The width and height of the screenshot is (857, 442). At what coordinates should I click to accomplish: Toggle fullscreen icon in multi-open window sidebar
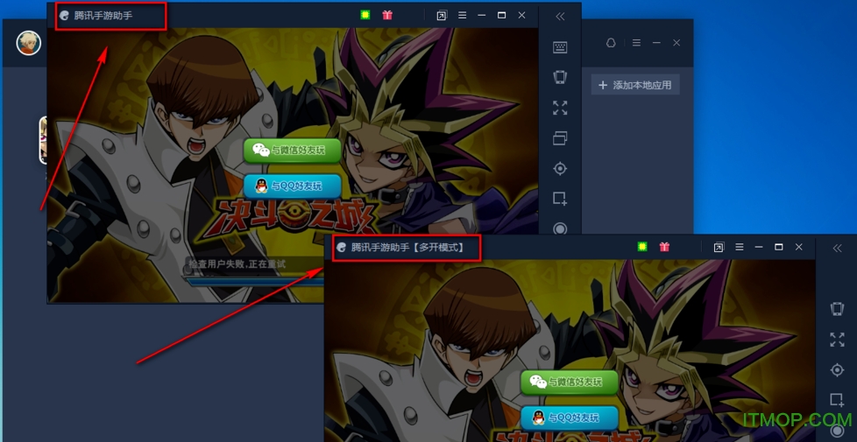(x=837, y=340)
